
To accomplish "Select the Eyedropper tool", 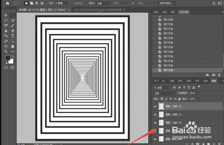I will click(6, 25).
